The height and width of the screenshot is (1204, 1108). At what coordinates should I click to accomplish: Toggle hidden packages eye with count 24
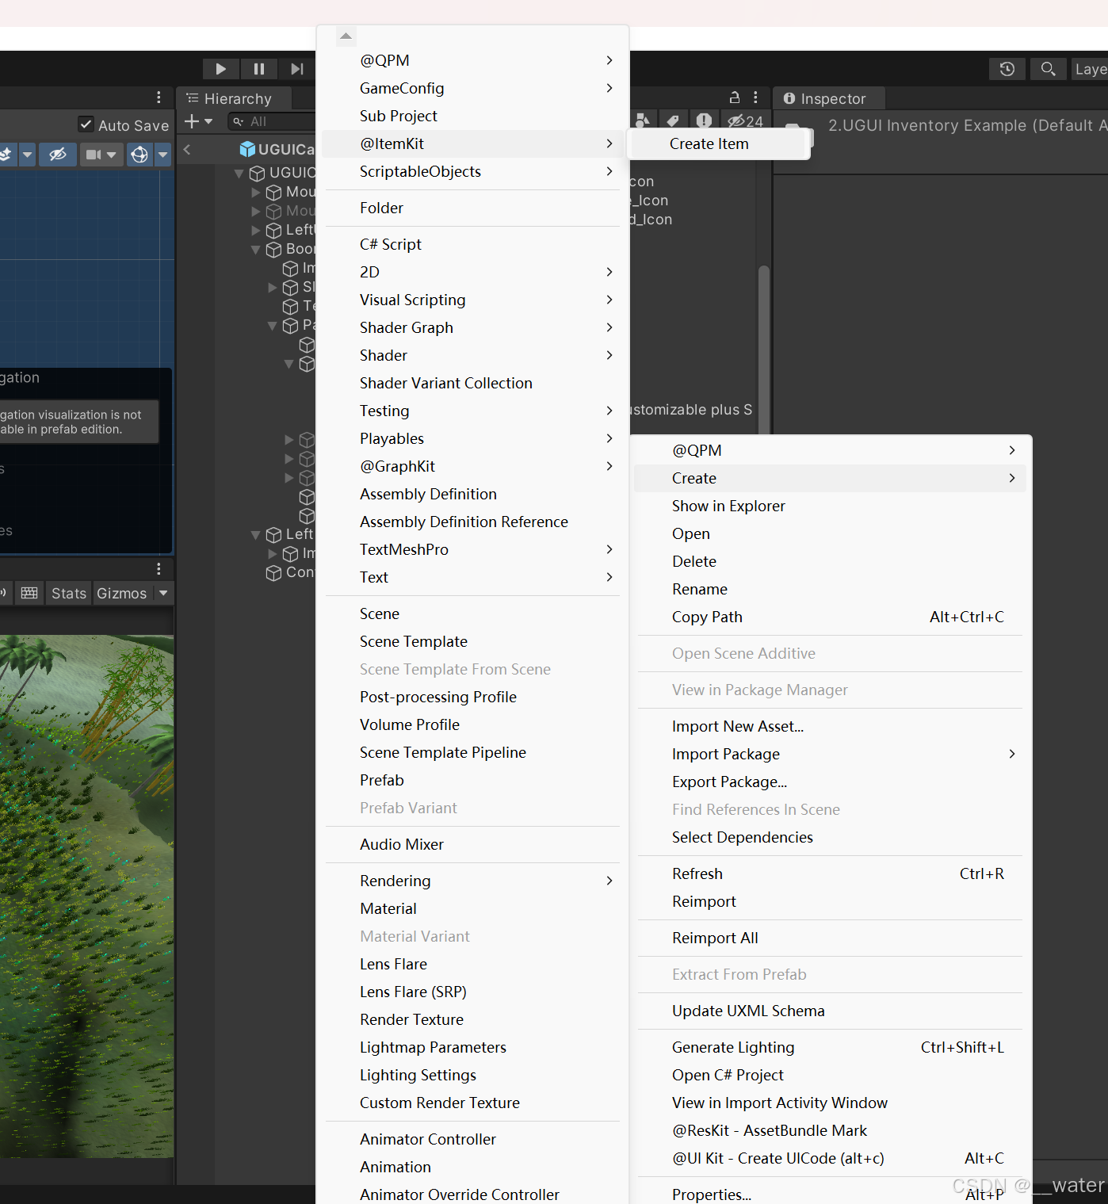point(746,120)
